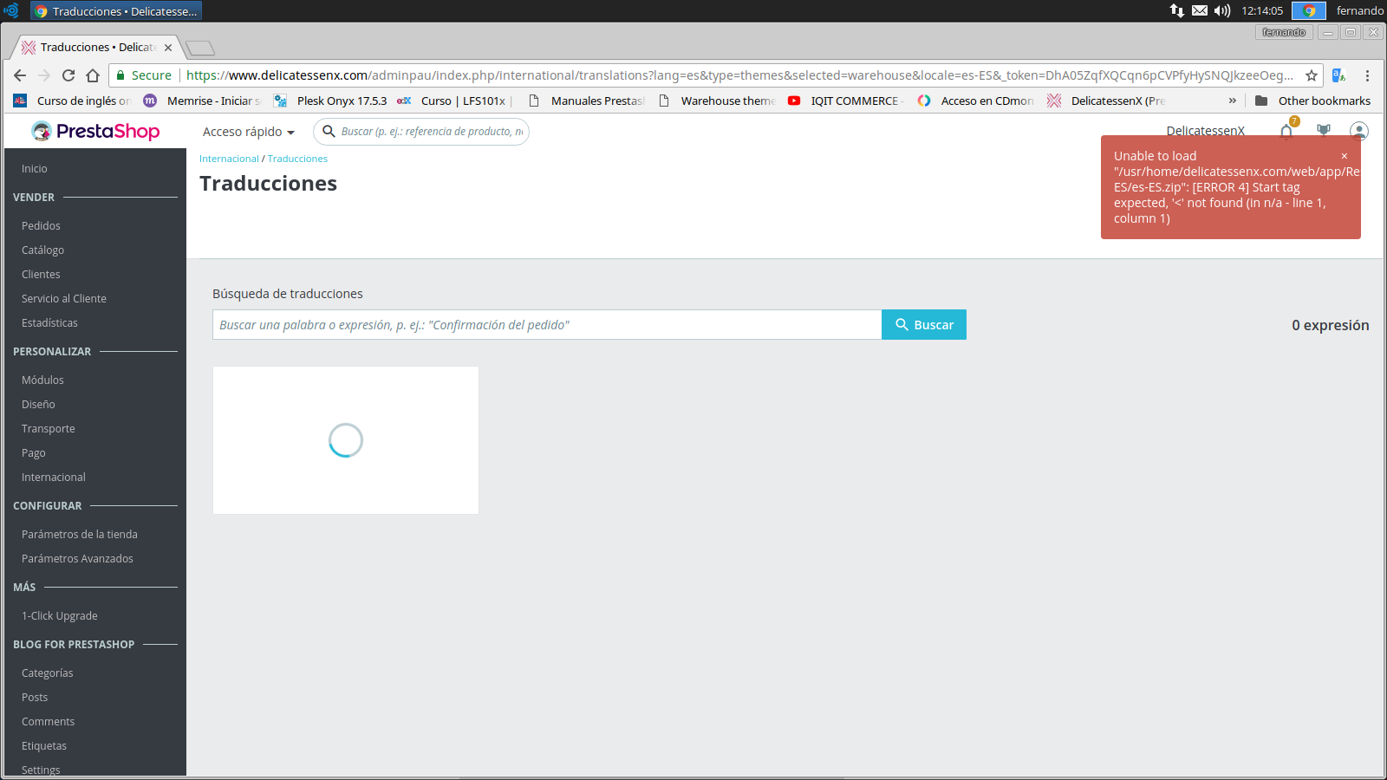Screen dimensions: 1387x780
Task: Open the Chrome three-dot menu
Action: [1367, 75]
